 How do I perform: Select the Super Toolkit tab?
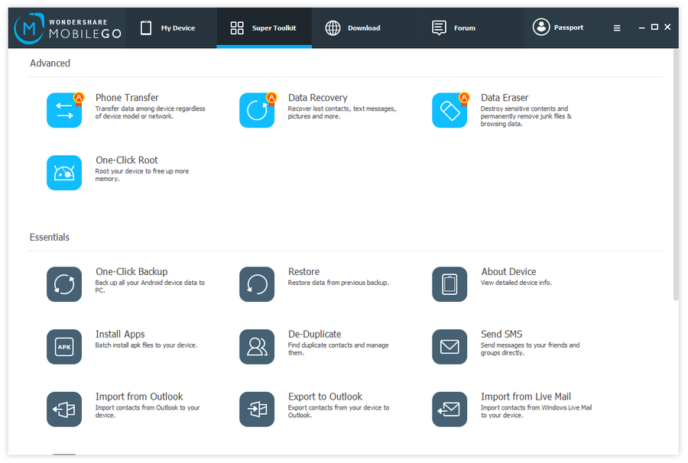coord(264,28)
